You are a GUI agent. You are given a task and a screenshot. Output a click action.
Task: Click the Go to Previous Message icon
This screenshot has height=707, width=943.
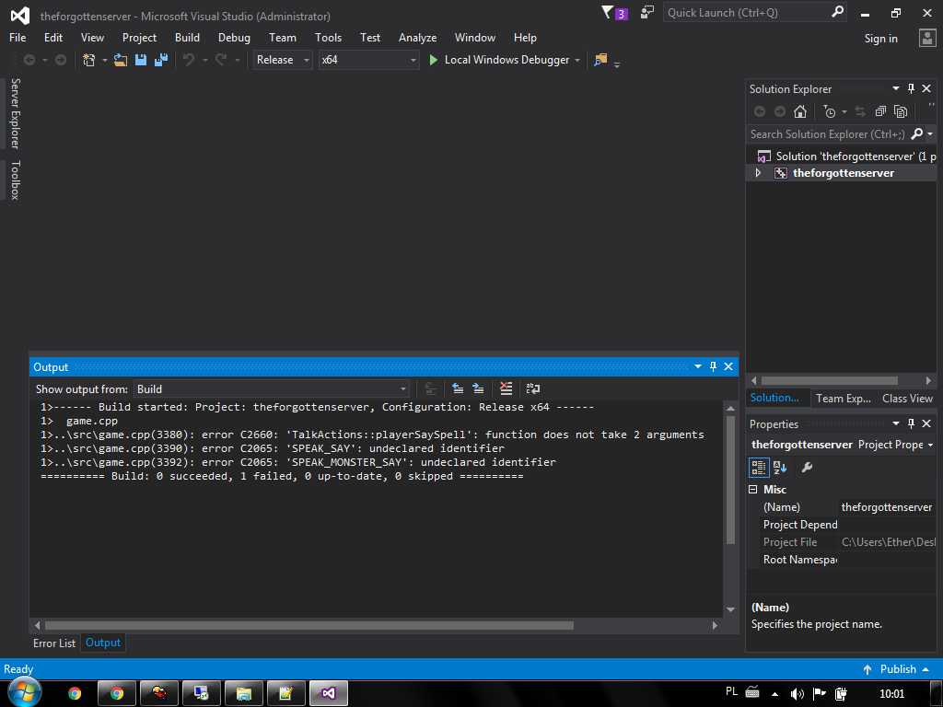point(458,388)
